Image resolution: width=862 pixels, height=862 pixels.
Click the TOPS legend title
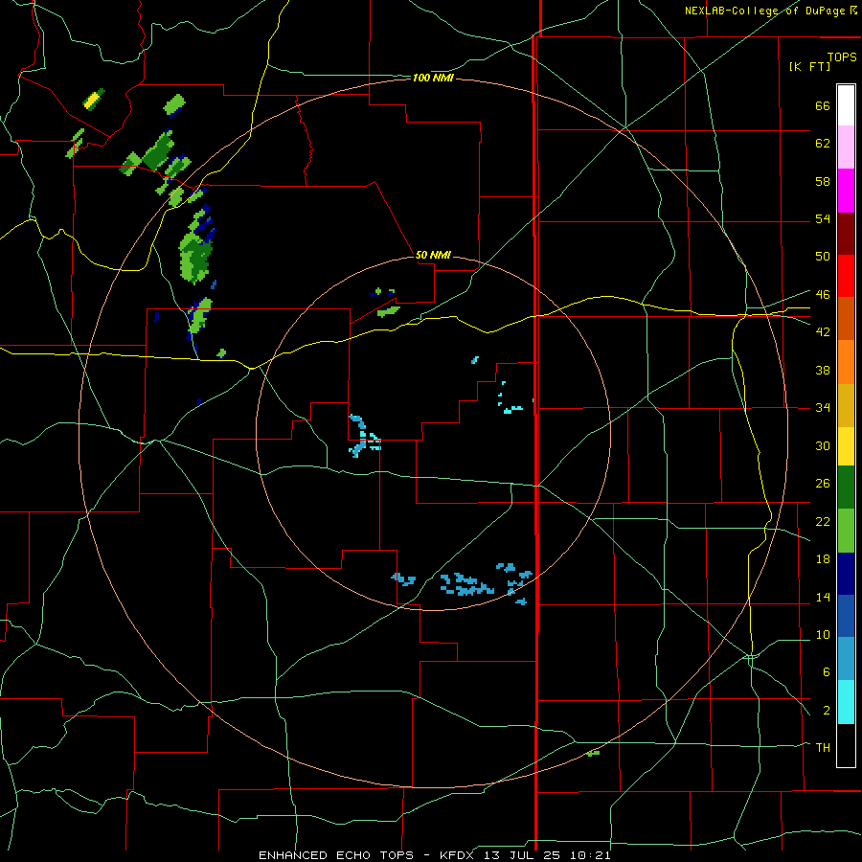click(x=842, y=57)
